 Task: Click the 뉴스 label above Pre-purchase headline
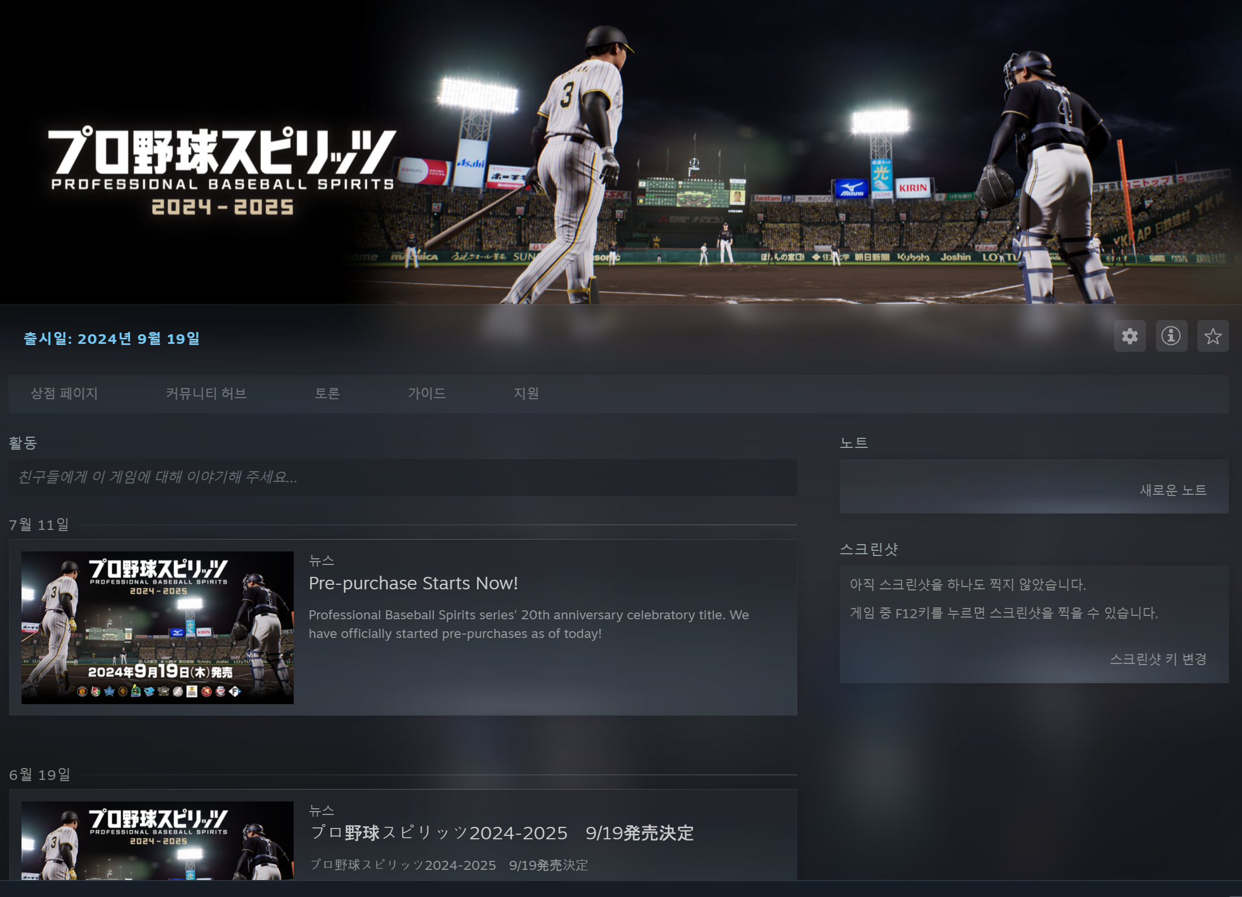click(321, 560)
